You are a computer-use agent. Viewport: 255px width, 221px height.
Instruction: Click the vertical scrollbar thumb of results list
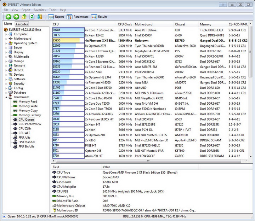point(250,52)
